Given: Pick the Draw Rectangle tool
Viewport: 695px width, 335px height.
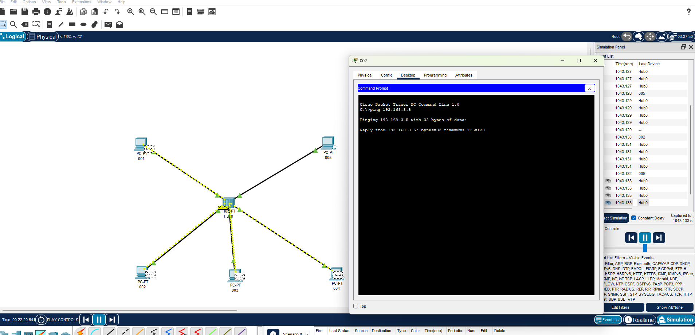Looking at the screenshot, I should click(72, 24).
